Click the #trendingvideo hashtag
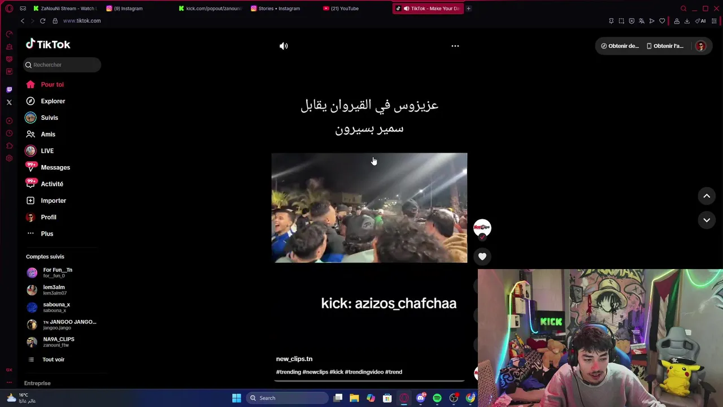The image size is (723, 407). tap(364, 372)
